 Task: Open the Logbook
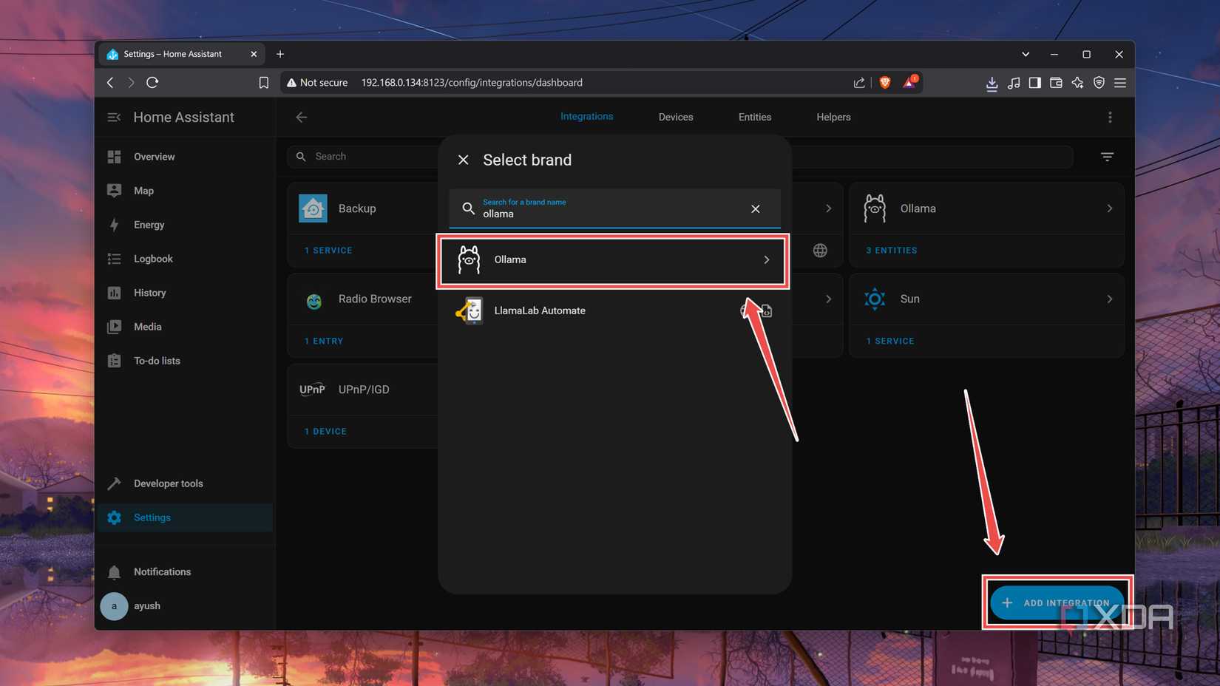pos(185,259)
